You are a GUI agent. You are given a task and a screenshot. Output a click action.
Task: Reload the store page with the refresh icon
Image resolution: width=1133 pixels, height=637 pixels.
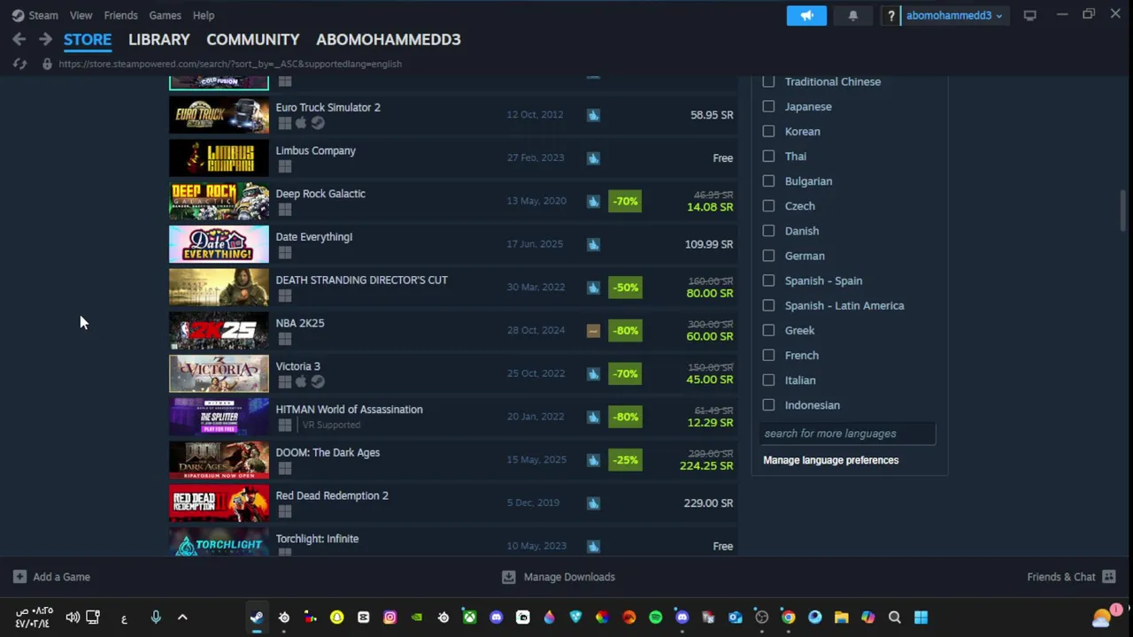point(19,64)
